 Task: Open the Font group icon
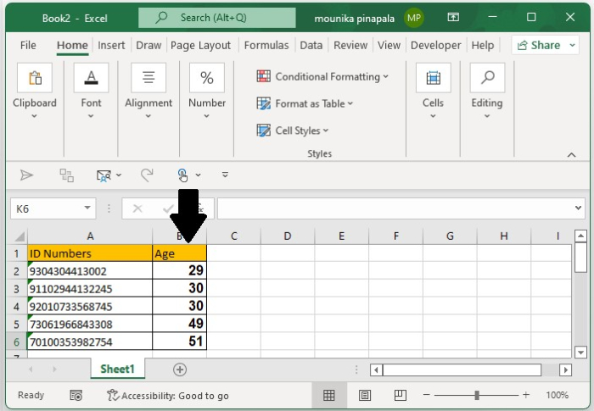(91, 78)
